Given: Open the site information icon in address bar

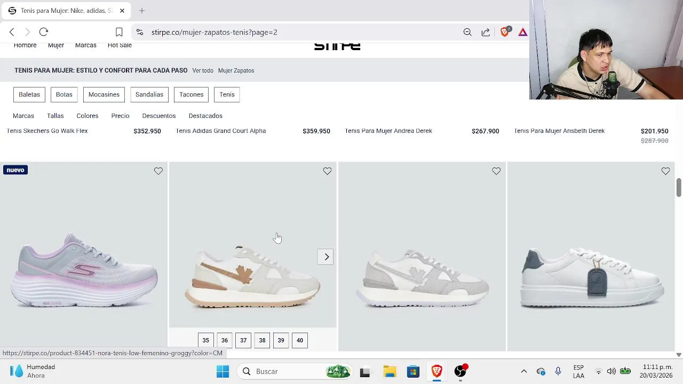Looking at the screenshot, I should pyautogui.click(x=140, y=32).
